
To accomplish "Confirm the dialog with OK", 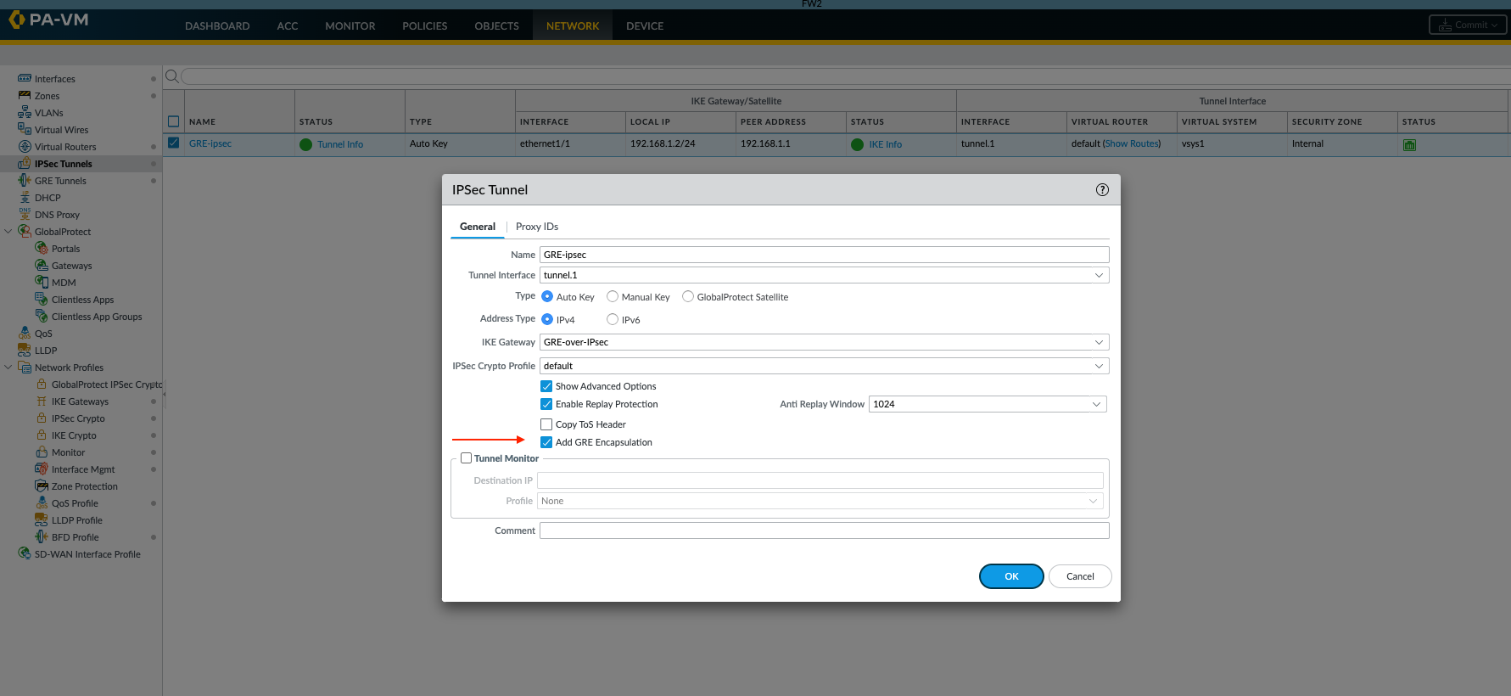I will coord(1011,576).
